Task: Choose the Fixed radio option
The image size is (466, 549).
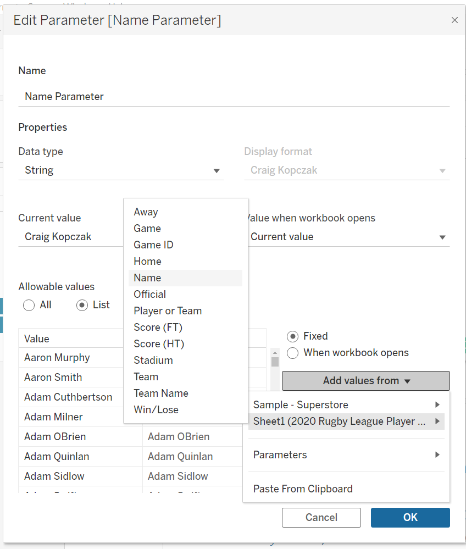Action: [x=293, y=336]
